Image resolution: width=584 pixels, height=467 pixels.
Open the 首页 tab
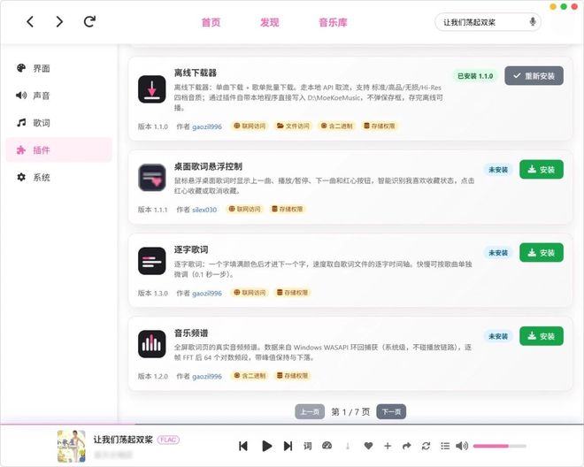pyautogui.click(x=211, y=22)
